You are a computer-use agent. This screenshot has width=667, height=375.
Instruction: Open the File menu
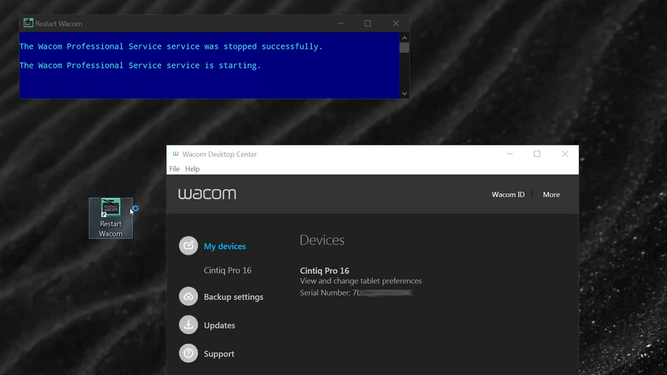point(175,169)
